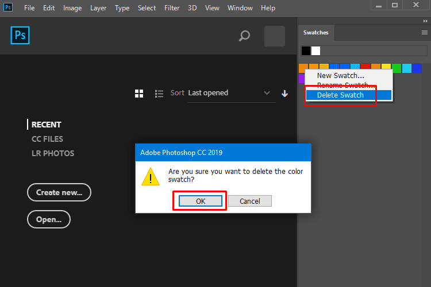The image size is (431, 287).
Task: Switch to list view of recent files
Action: [159, 94]
